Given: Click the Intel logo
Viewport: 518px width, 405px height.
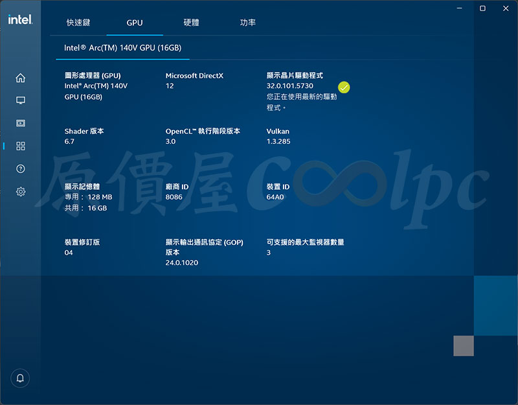Looking at the screenshot, I should pyautogui.click(x=20, y=19).
